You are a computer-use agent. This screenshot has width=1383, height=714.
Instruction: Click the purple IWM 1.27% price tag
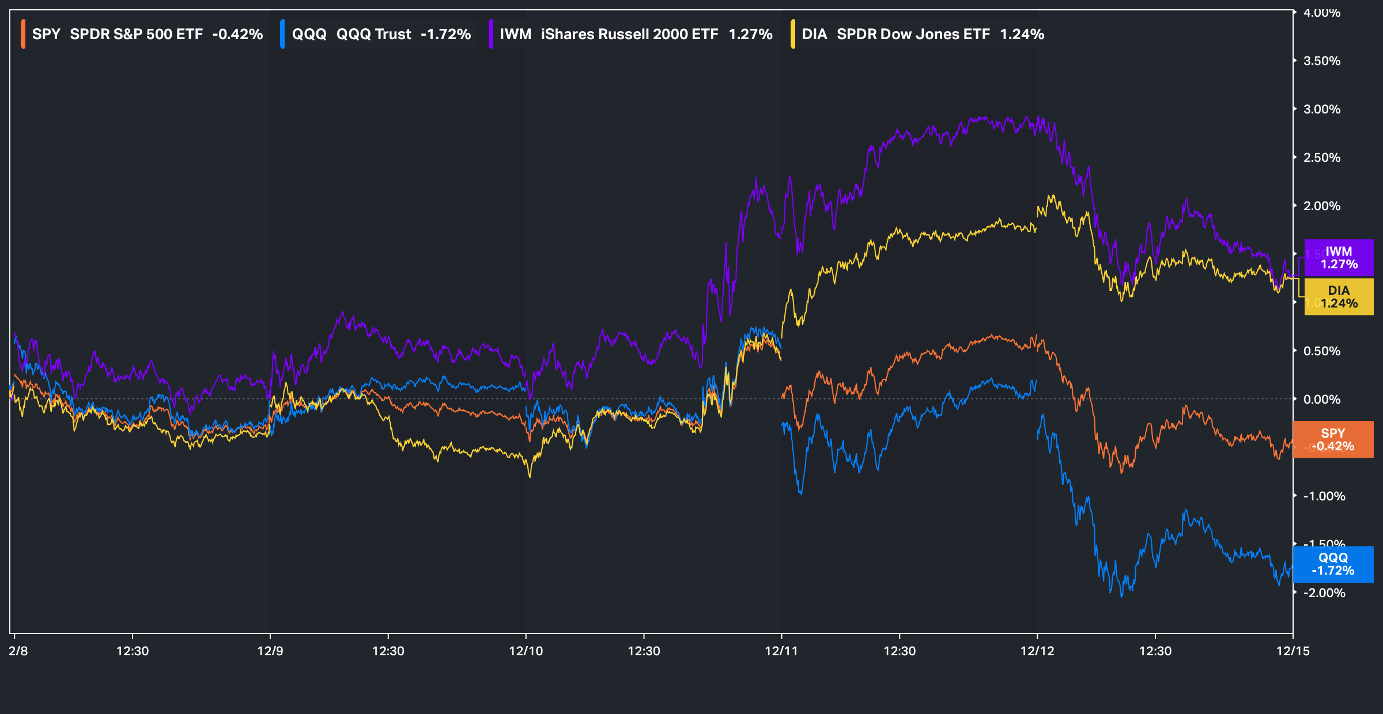tap(1339, 258)
